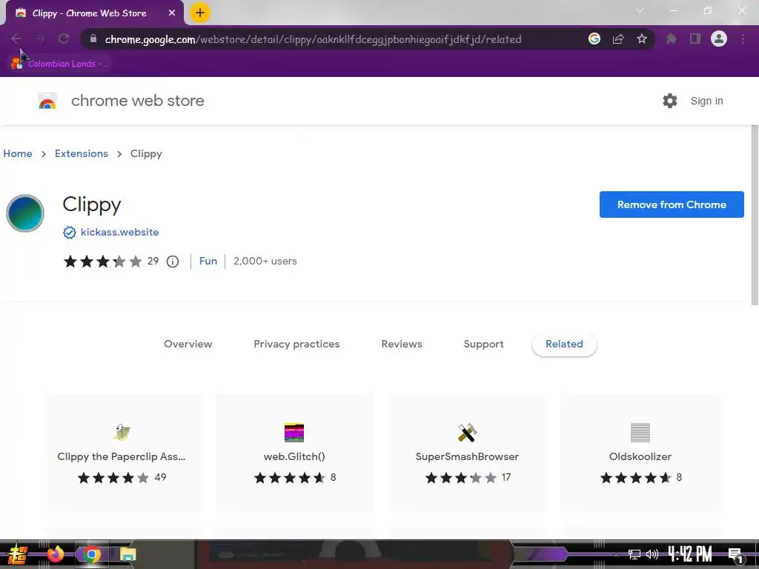The height and width of the screenshot is (569, 759).
Task: Click Sign in
Action: point(706,101)
